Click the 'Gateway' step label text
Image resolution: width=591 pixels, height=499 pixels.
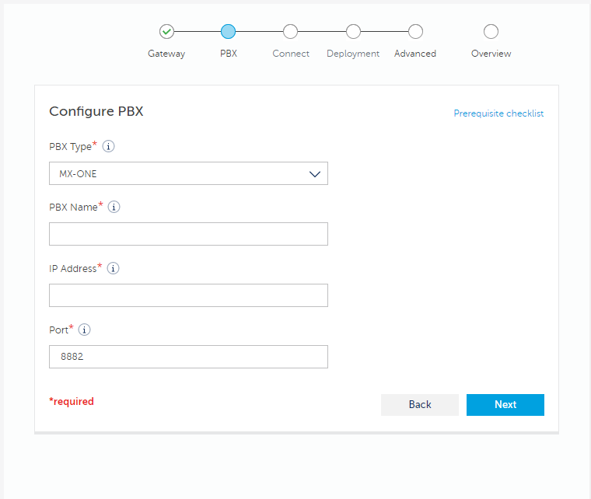coord(166,54)
